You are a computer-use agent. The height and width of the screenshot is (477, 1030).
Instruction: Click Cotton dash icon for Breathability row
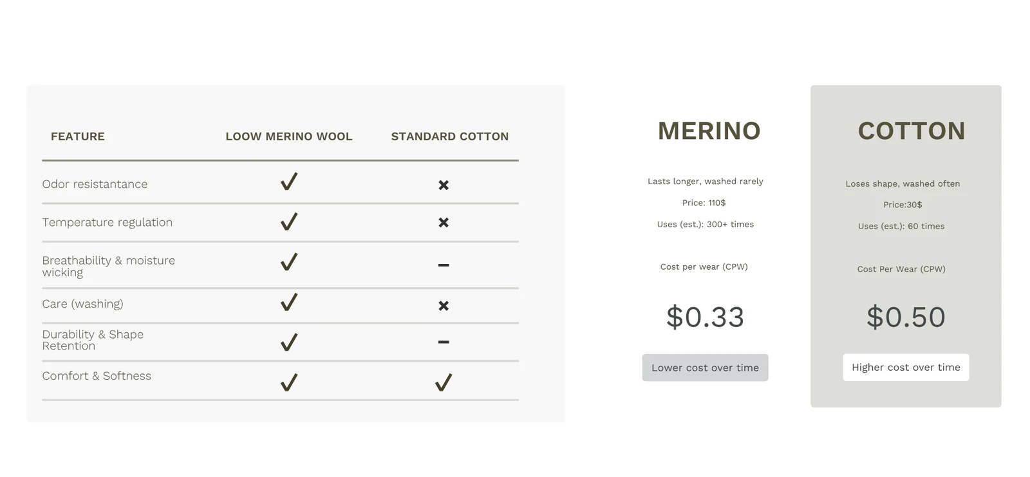[444, 265]
